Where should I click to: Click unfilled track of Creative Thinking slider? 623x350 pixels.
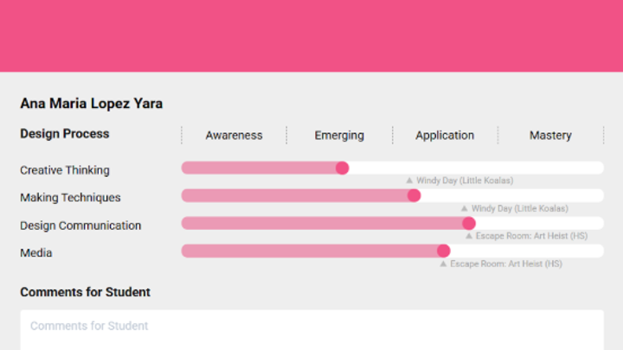tap(476, 168)
